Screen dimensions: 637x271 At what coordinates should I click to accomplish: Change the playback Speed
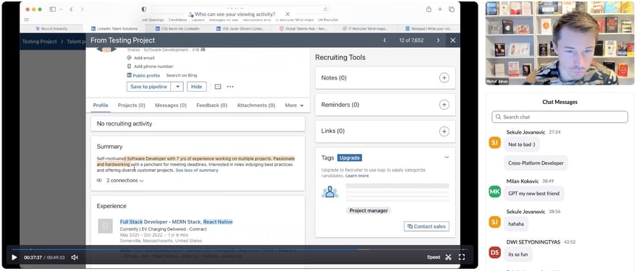tap(434, 257)
